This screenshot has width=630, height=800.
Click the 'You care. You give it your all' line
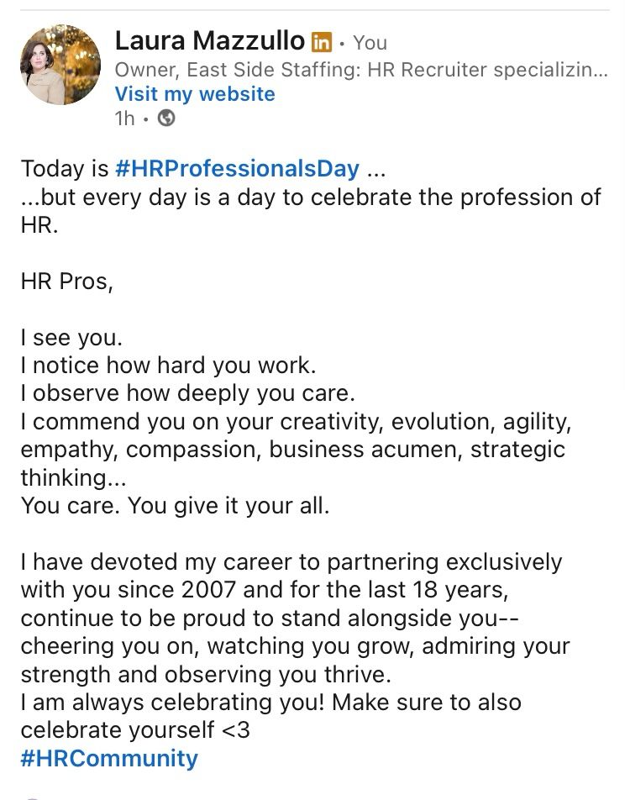175,506
